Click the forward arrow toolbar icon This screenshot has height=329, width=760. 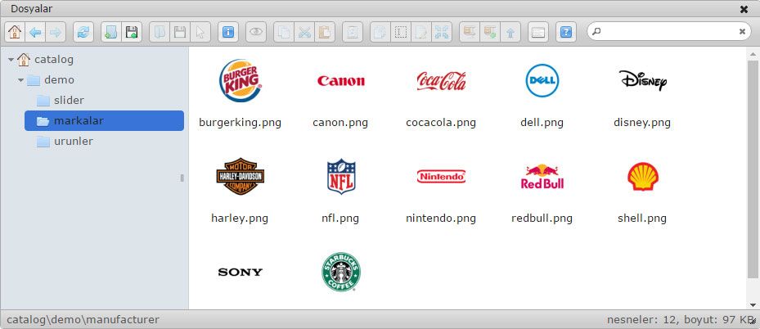pos(56,33)
